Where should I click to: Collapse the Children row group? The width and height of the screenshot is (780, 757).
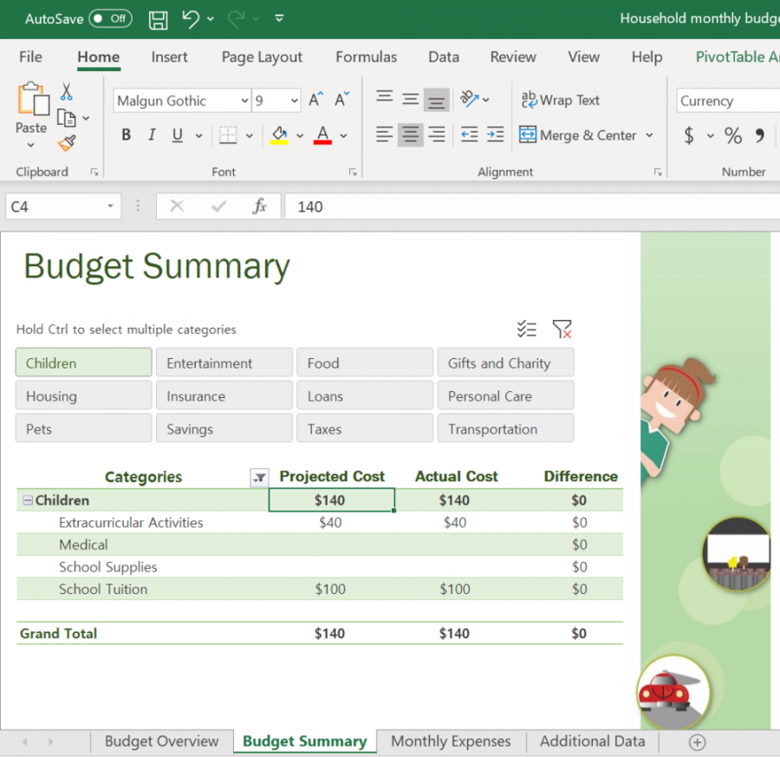[x=28, y=500]
